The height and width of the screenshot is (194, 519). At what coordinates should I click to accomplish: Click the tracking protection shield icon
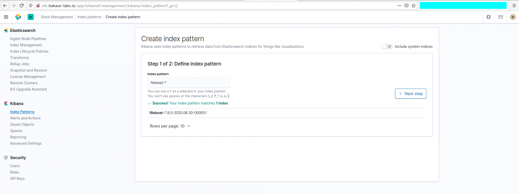[x=31, y=6]
